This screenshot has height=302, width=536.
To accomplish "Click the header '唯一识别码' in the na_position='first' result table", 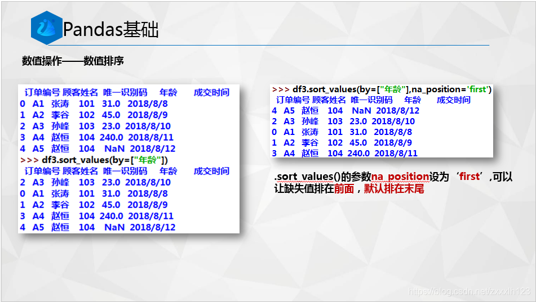I will click(371, 100).
